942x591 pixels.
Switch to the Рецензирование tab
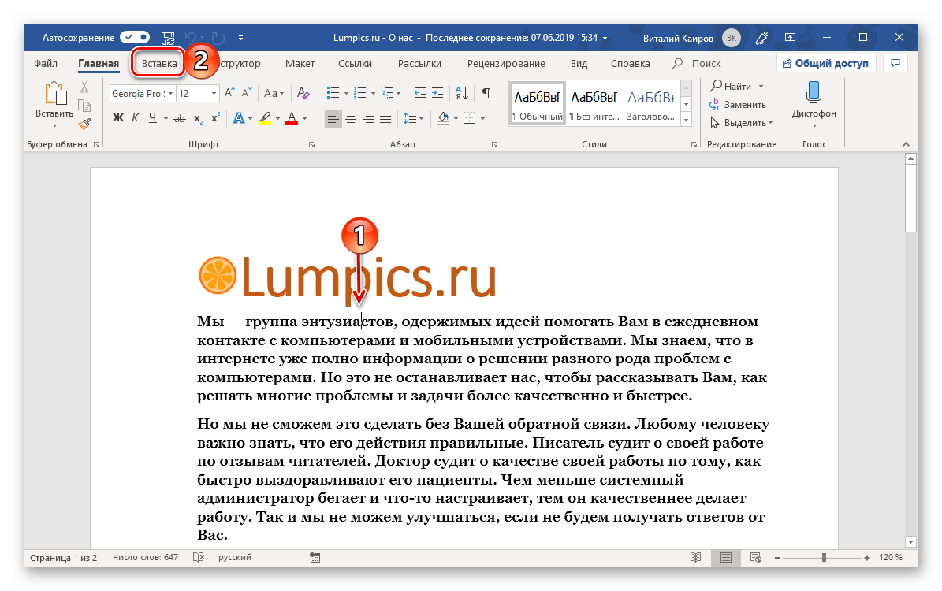[x=505, y=64]
